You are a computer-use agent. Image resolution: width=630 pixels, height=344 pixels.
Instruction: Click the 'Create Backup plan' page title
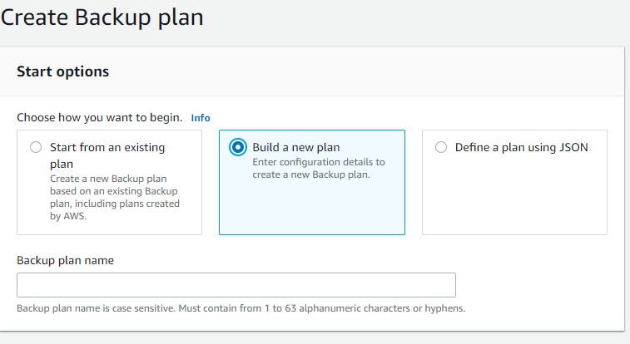coord(102,17)
